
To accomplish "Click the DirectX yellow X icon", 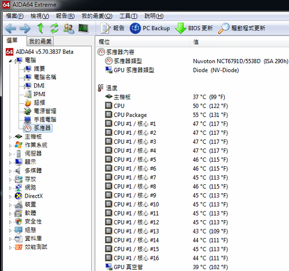I will 18,196.
